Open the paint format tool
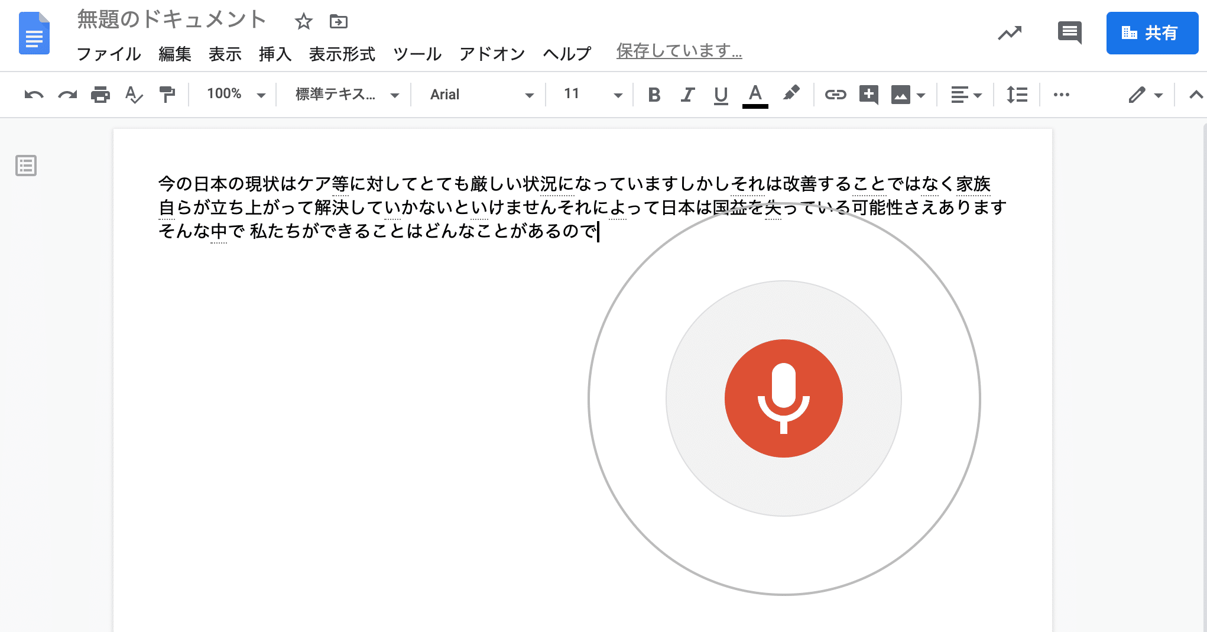This screenshot has height=632, width=1207. (167, 95)
